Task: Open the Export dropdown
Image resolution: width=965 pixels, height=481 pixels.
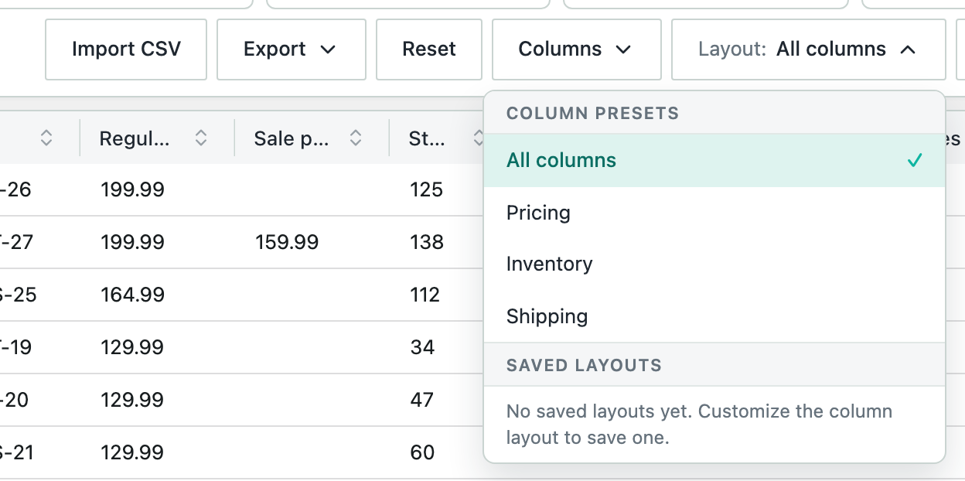Action: point(291,49)
